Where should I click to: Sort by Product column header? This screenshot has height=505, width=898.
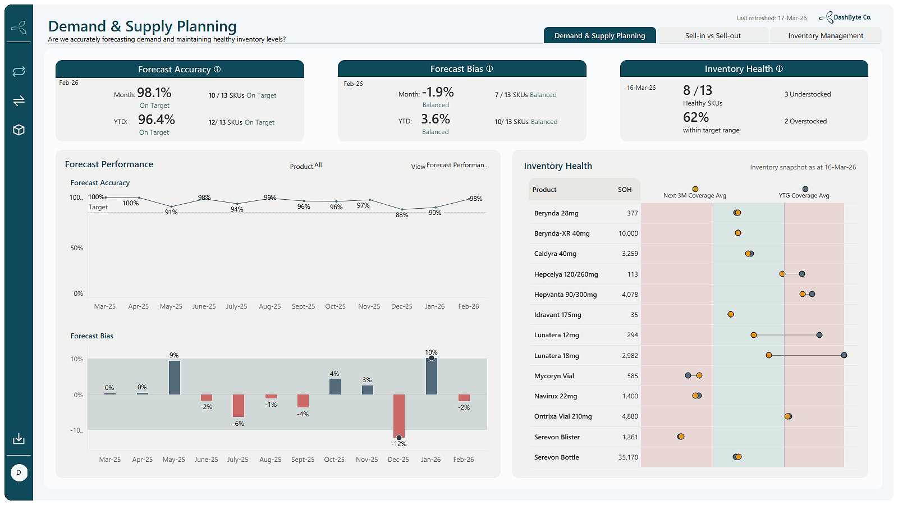(544, 190)
